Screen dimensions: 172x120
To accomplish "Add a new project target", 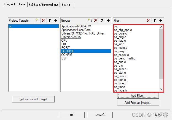I will point(37,20).
